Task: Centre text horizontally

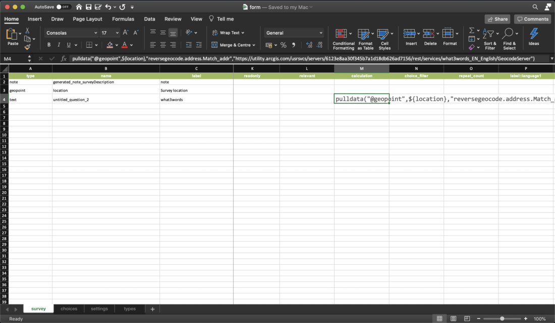Action: click(x=163, y=45)
